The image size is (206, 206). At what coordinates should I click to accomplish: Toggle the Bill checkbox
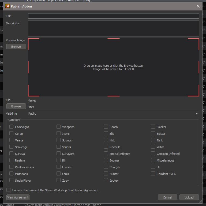click(58, 160)
